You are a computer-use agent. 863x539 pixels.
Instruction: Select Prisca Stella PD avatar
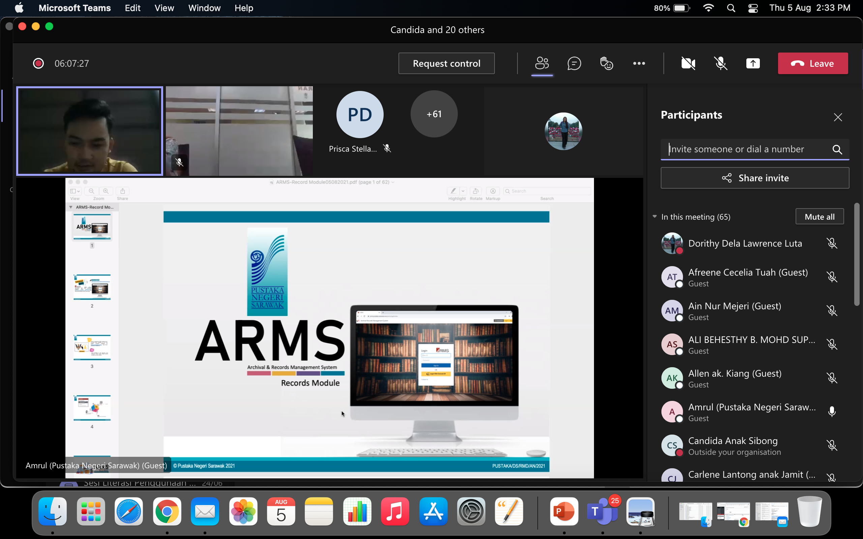pyautogui.click(x=360, y=115)
